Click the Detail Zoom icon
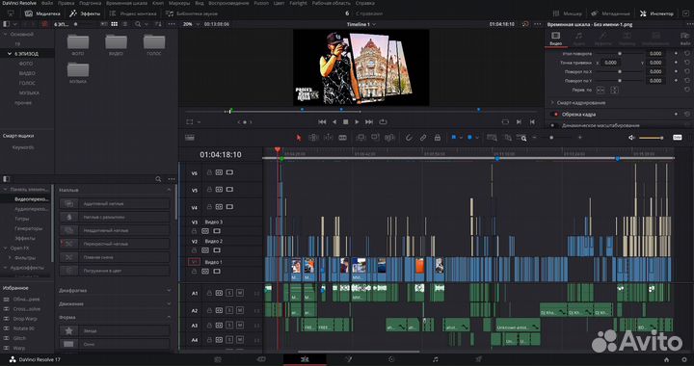Image resolution: width=694 pixels, height=366 pixels. tap(508, 138)
